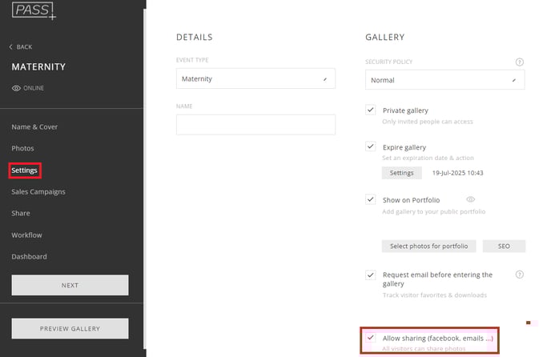
Task: Click the Preview Gallery button
Action: 70,328
